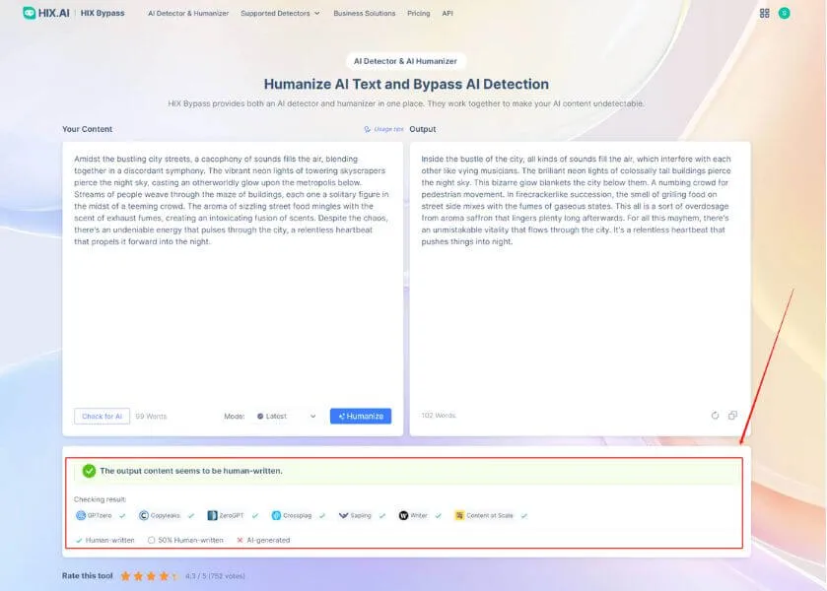This screenshot has height=591, width=827.
Task: Click the Copyleaks detector icon
Action: [140, 514]
